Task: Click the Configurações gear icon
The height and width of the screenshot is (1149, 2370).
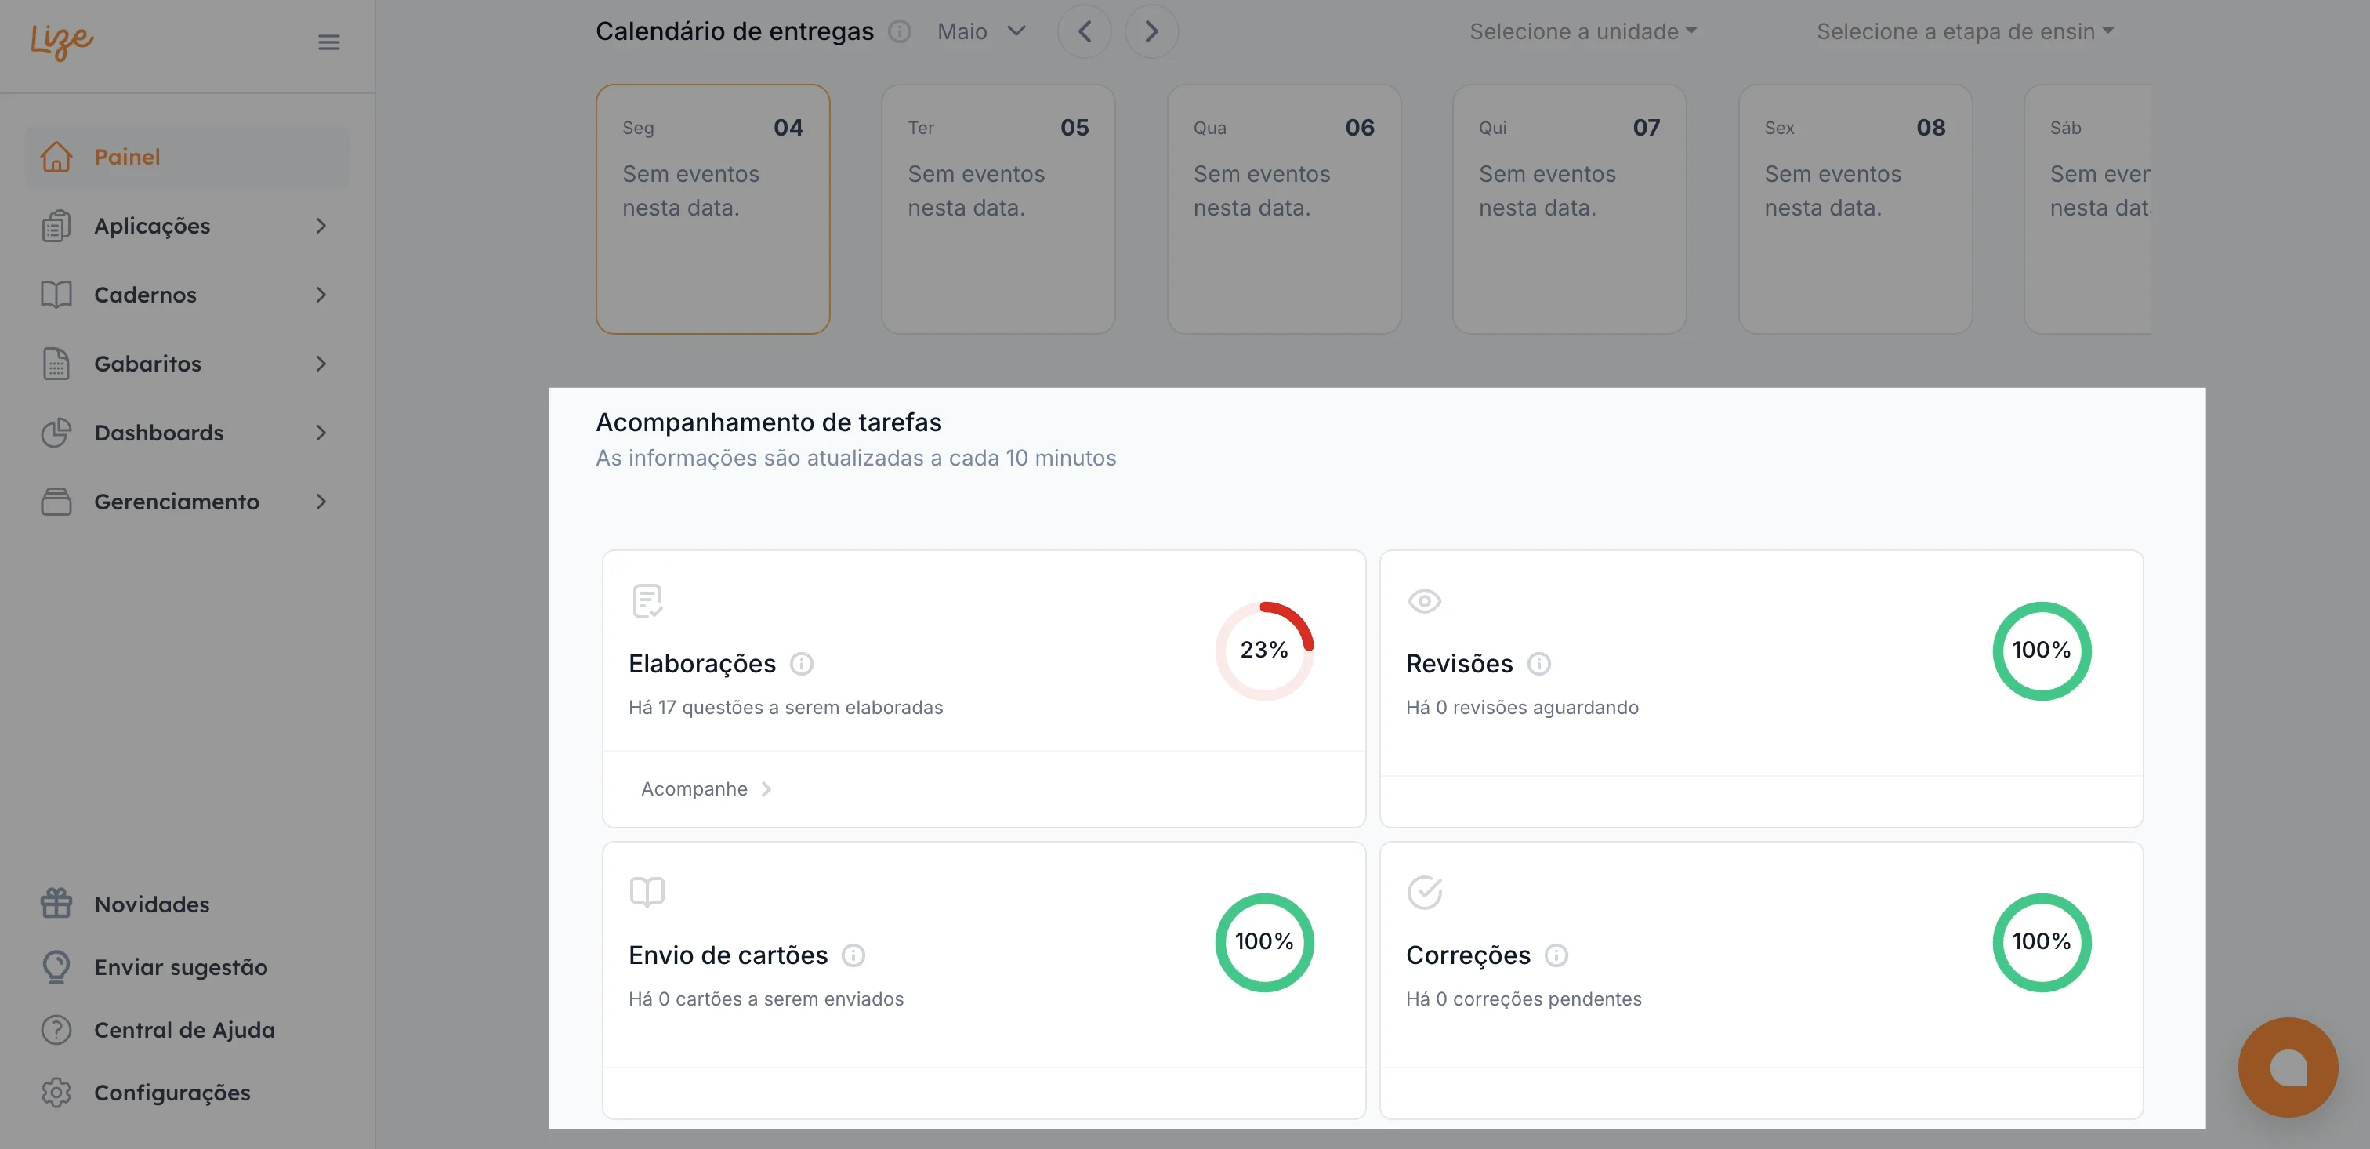Action: click(56, 1092)
